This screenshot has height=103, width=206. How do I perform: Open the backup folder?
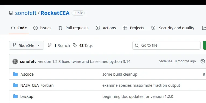point(27,96)
